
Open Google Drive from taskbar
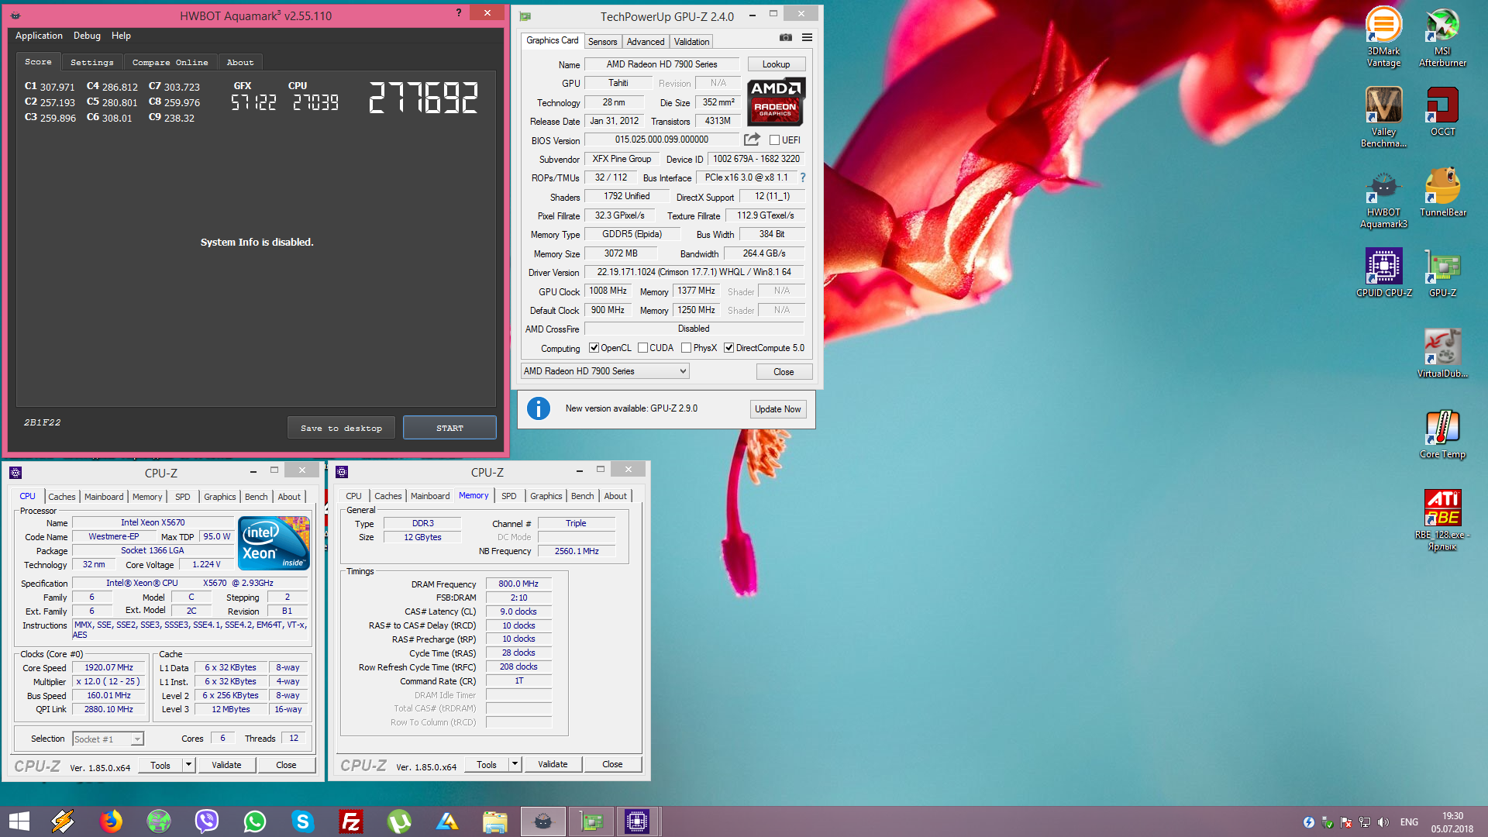[447, 821]
